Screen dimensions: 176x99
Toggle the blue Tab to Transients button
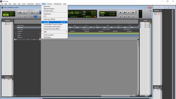(35, 16)
